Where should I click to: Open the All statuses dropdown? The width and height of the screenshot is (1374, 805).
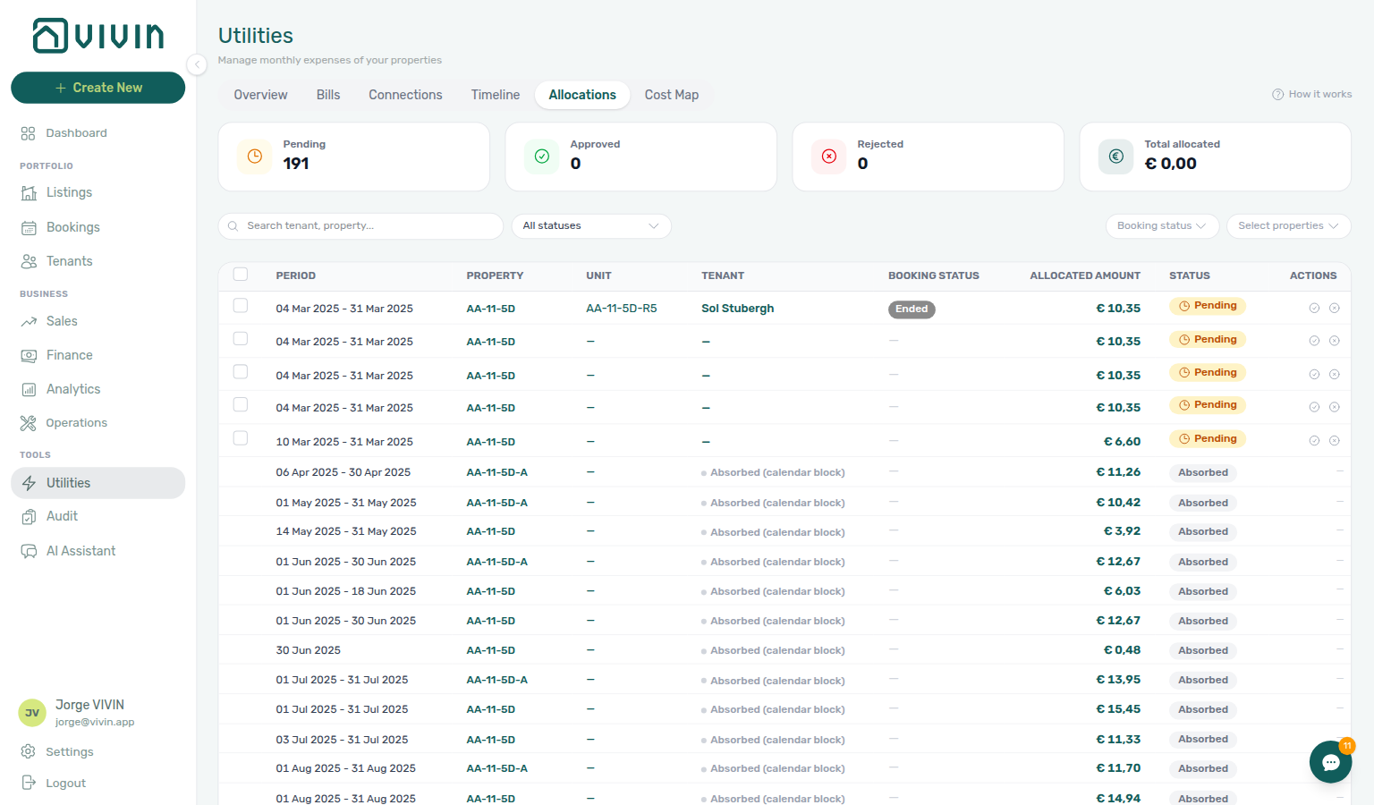point(591,226)
